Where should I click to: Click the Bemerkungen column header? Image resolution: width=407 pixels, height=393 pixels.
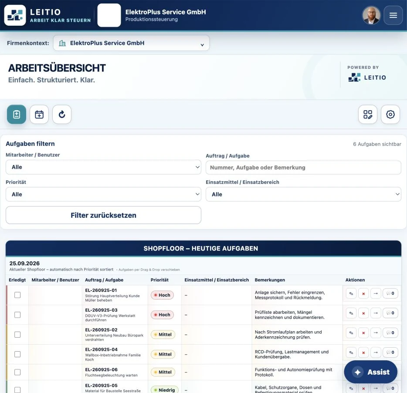pyautogui.click(x=270, y=280)
